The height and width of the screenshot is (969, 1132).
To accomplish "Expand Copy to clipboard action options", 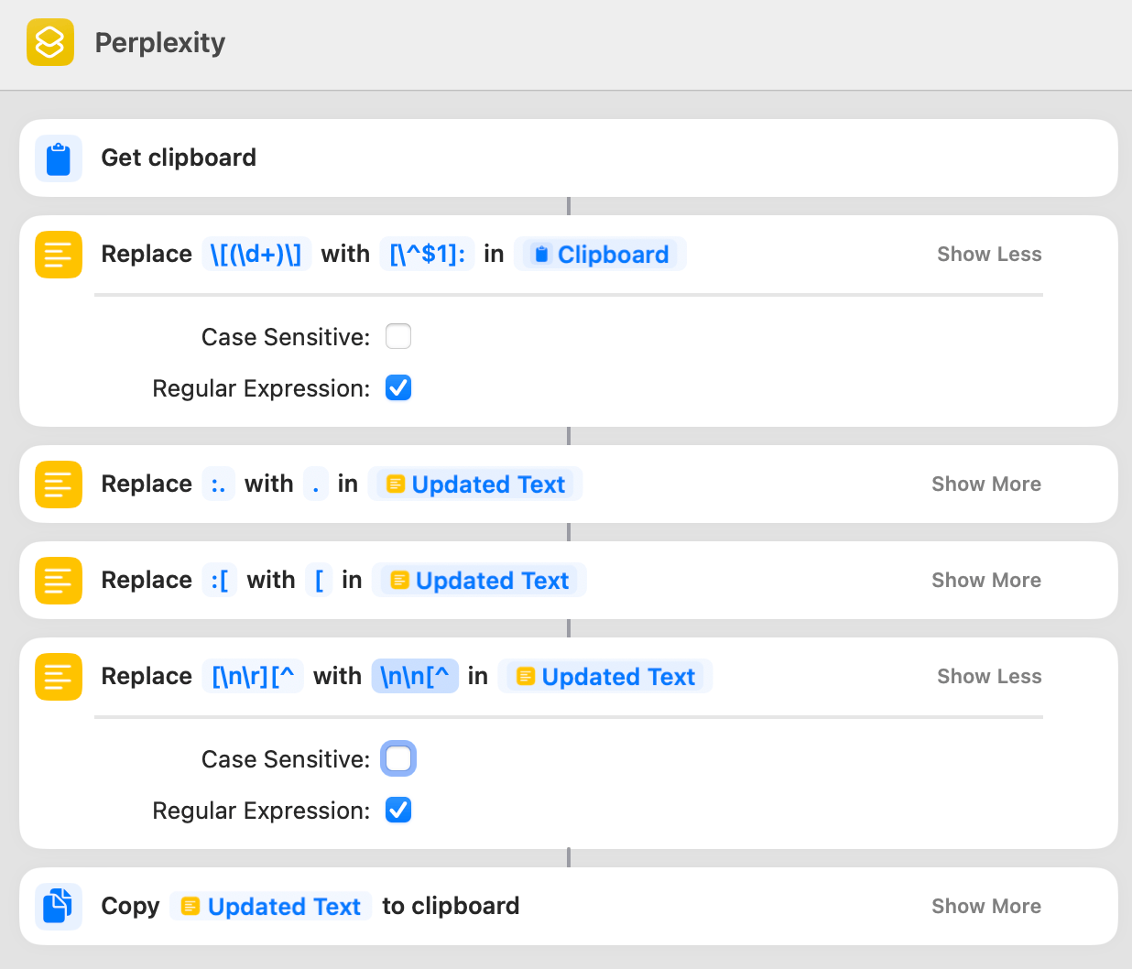I will [985, 906].
